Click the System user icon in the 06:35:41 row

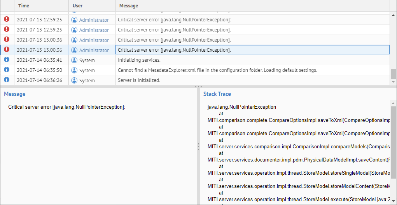pos(74,60)
